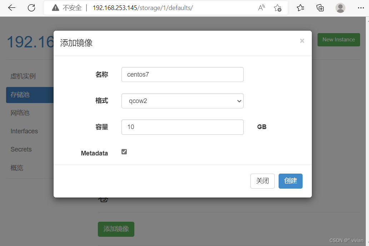The height and width of the screenshot is (246, 369).
Task: Uncheck the Metadata checkbox
Action: (124, 151)
